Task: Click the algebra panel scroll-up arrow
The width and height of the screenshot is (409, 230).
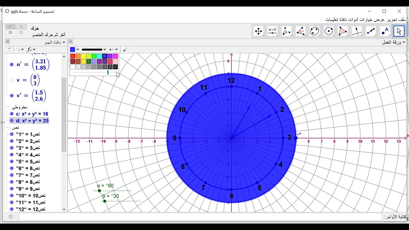Action: [64, 57]
